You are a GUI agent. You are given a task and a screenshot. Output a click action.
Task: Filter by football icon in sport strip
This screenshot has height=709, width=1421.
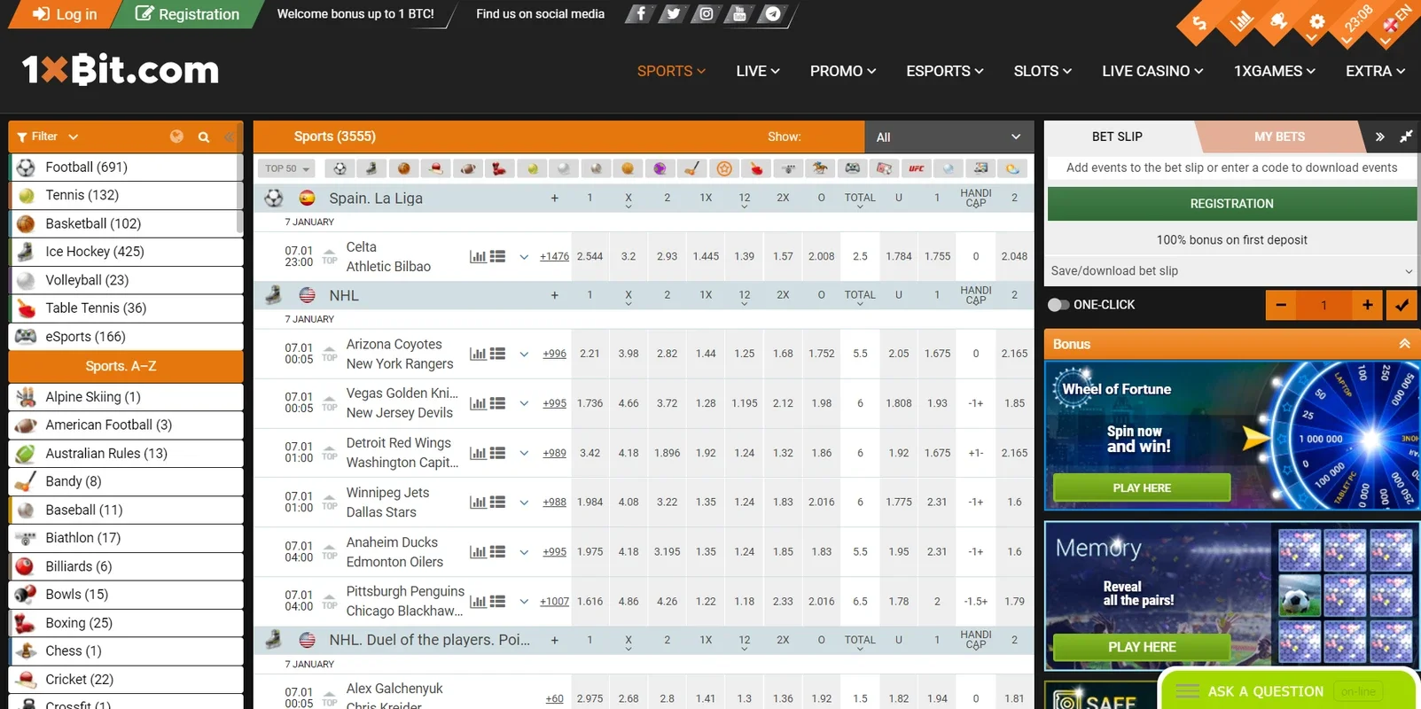coord(340,168)
